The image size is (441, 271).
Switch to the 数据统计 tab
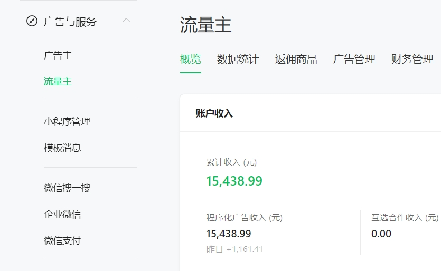[238, 59]
